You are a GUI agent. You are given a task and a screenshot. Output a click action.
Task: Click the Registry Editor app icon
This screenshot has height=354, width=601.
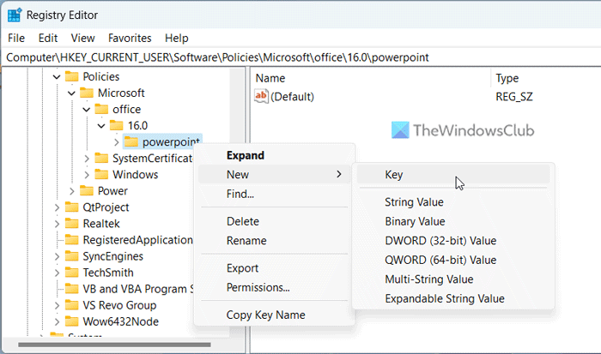point(15,15)
